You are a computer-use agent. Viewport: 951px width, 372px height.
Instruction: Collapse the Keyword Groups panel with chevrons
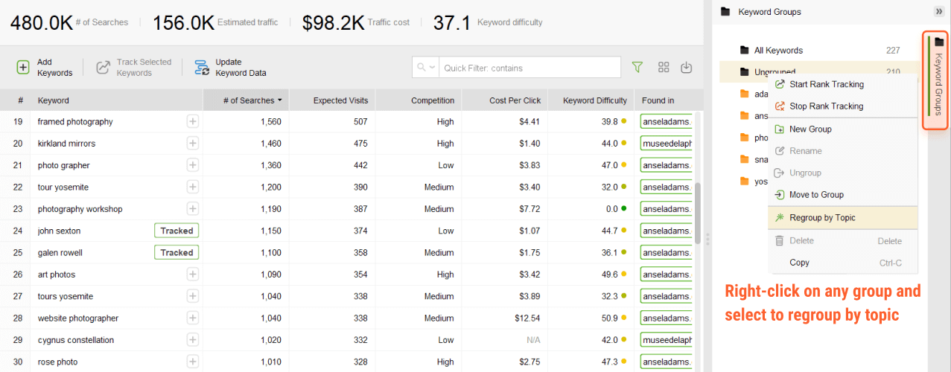coord(939,12)
